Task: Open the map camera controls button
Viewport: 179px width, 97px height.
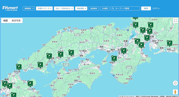Action: point(175,83)
